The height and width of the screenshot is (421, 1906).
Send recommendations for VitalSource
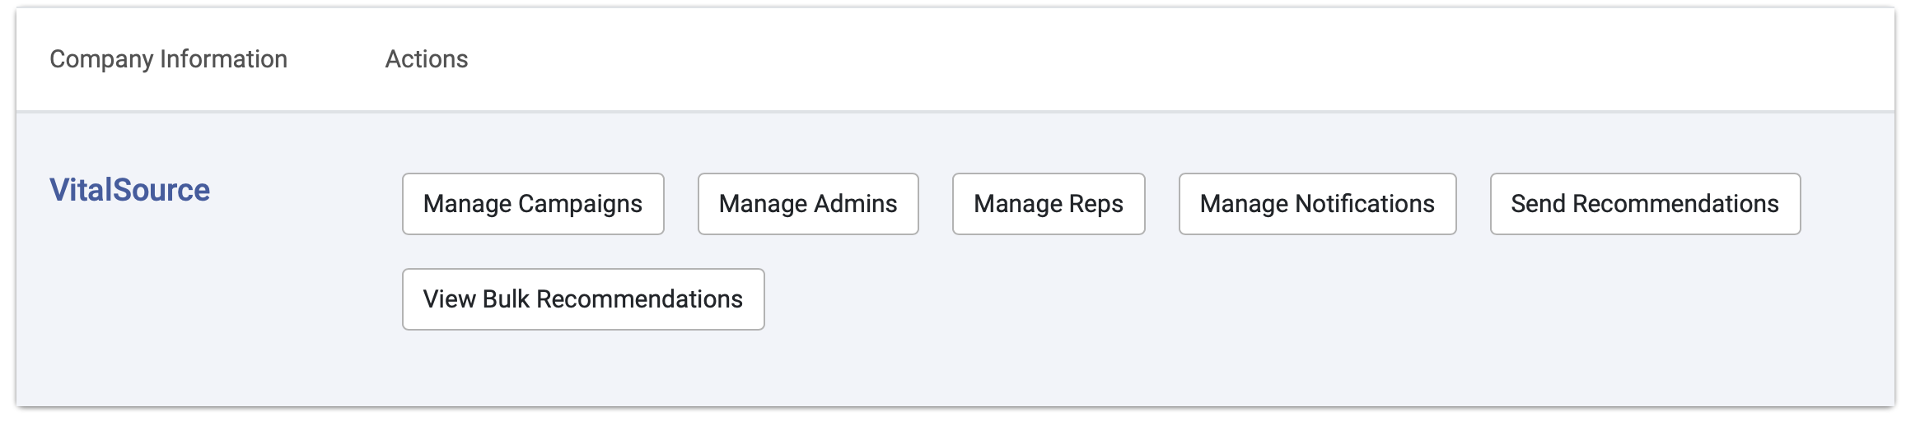tap(1645, 204)
